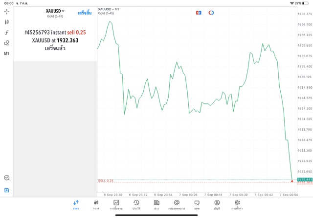The width and height of the screenshot is (313, 218).
Task: Open the กล่องจดหมาย mailbox tab
Action: [177, 204]
